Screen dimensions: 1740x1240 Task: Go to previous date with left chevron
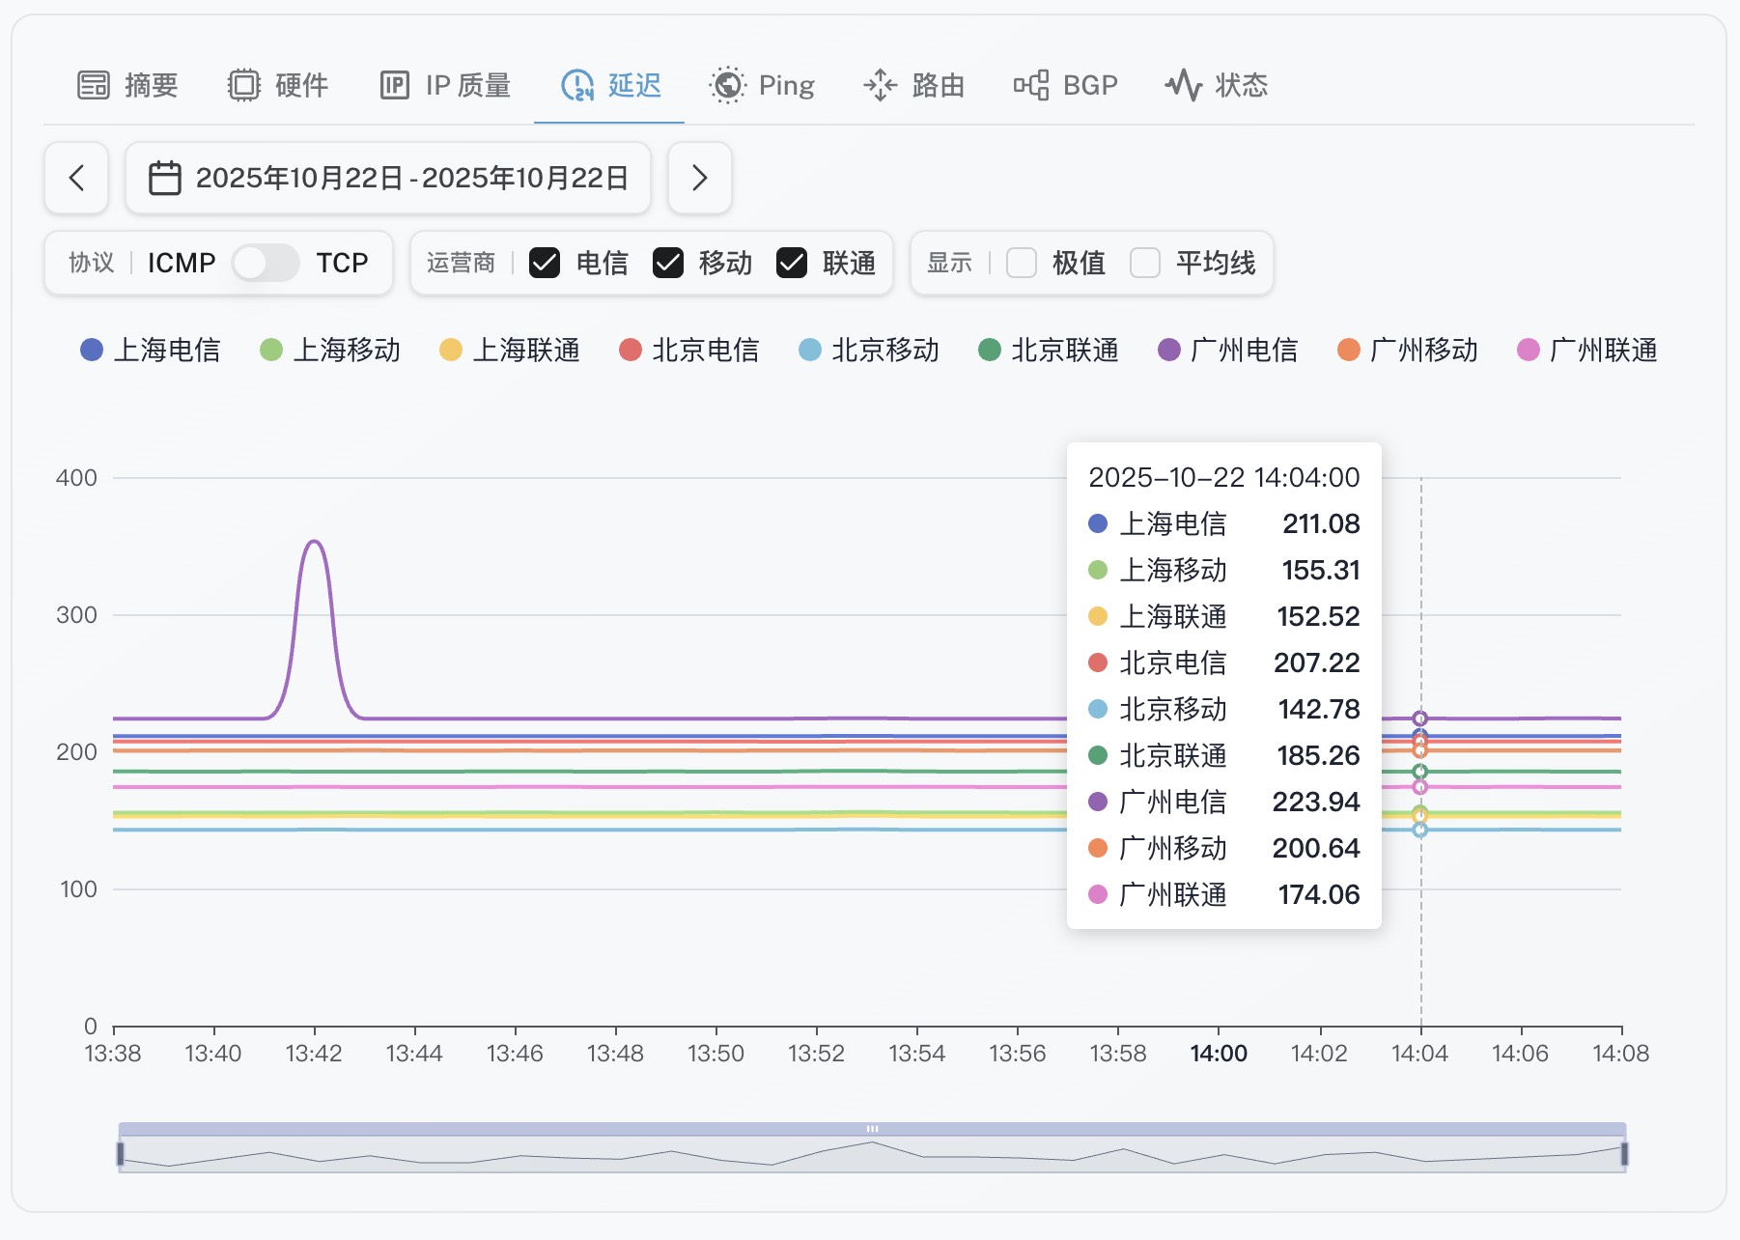tap(76, 179)
